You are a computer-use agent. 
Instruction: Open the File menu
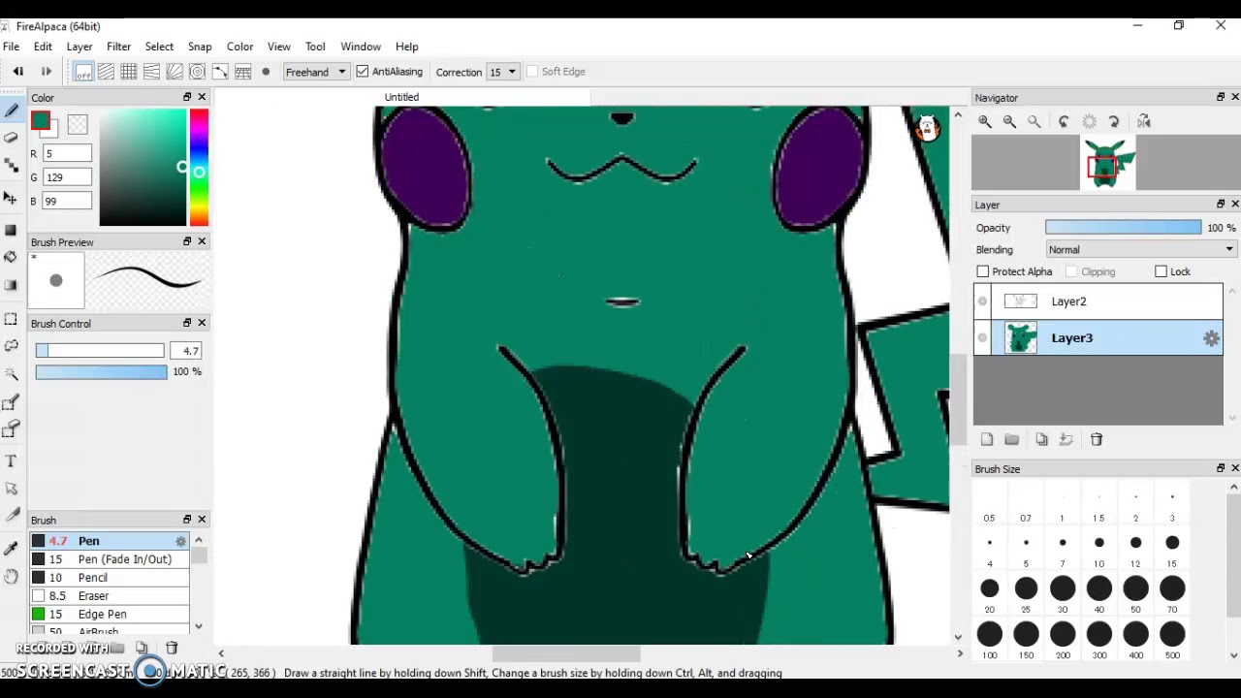12,47
